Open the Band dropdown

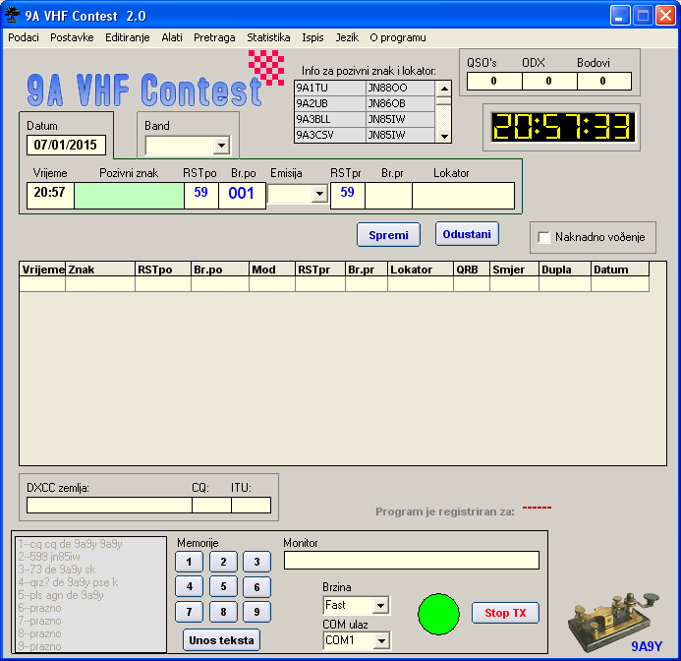[x=221, y=146]
